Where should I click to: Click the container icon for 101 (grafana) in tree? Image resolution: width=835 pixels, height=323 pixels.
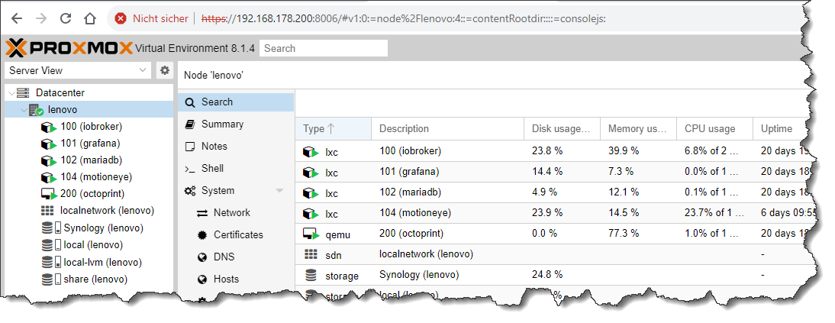[48, 144]
